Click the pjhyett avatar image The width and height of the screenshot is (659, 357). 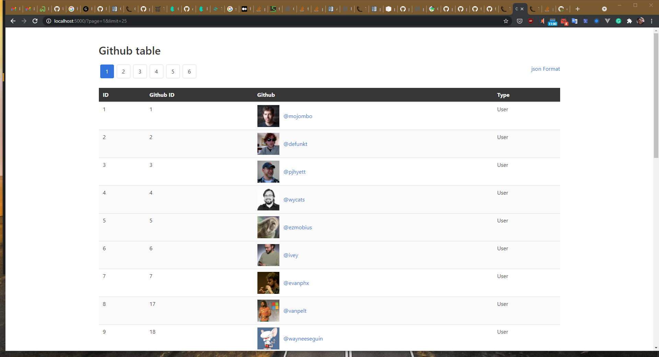268,172
